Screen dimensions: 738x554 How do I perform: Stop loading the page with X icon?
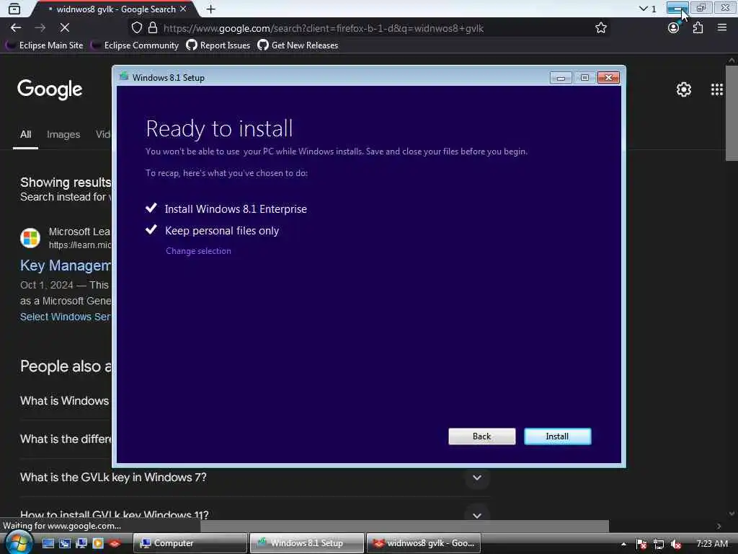coord(64,28)
